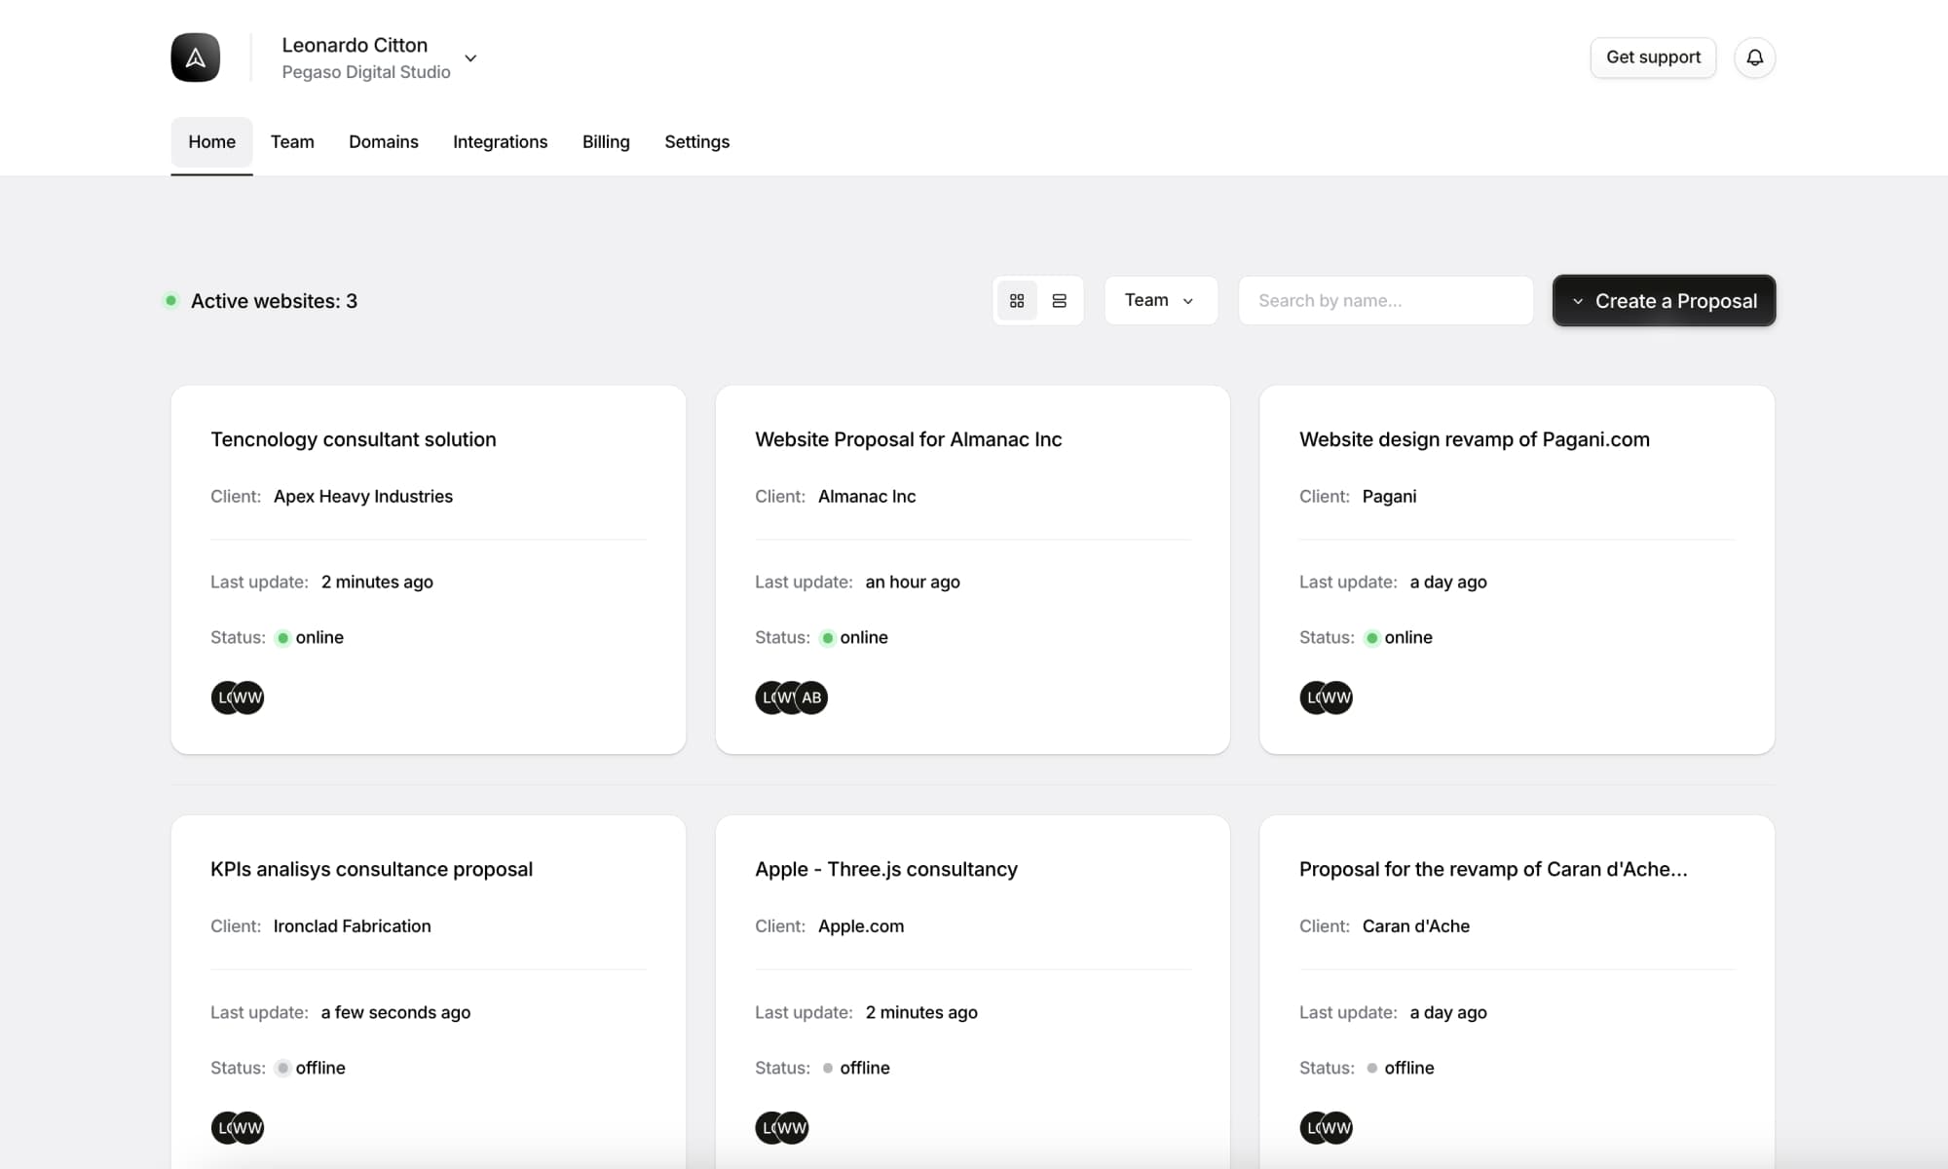Click green online dot on Almanac card
Screen dimensions: 1948x1169
point(827,638)
